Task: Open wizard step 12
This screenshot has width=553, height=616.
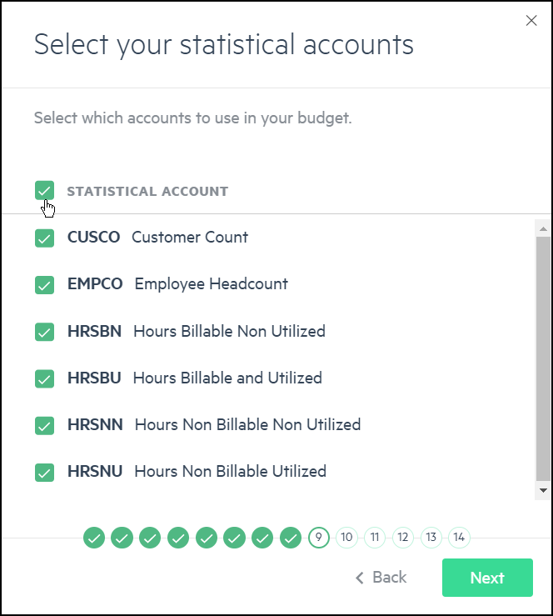Action: 403,537
